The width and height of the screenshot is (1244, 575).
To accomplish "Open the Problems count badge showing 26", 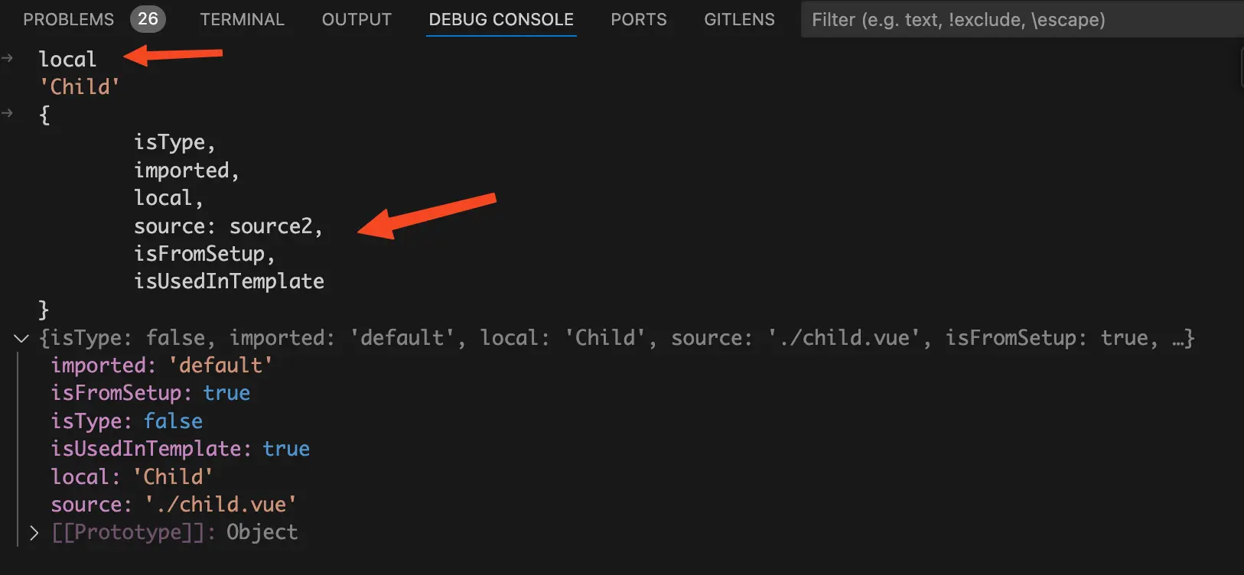I will point(146,19).
